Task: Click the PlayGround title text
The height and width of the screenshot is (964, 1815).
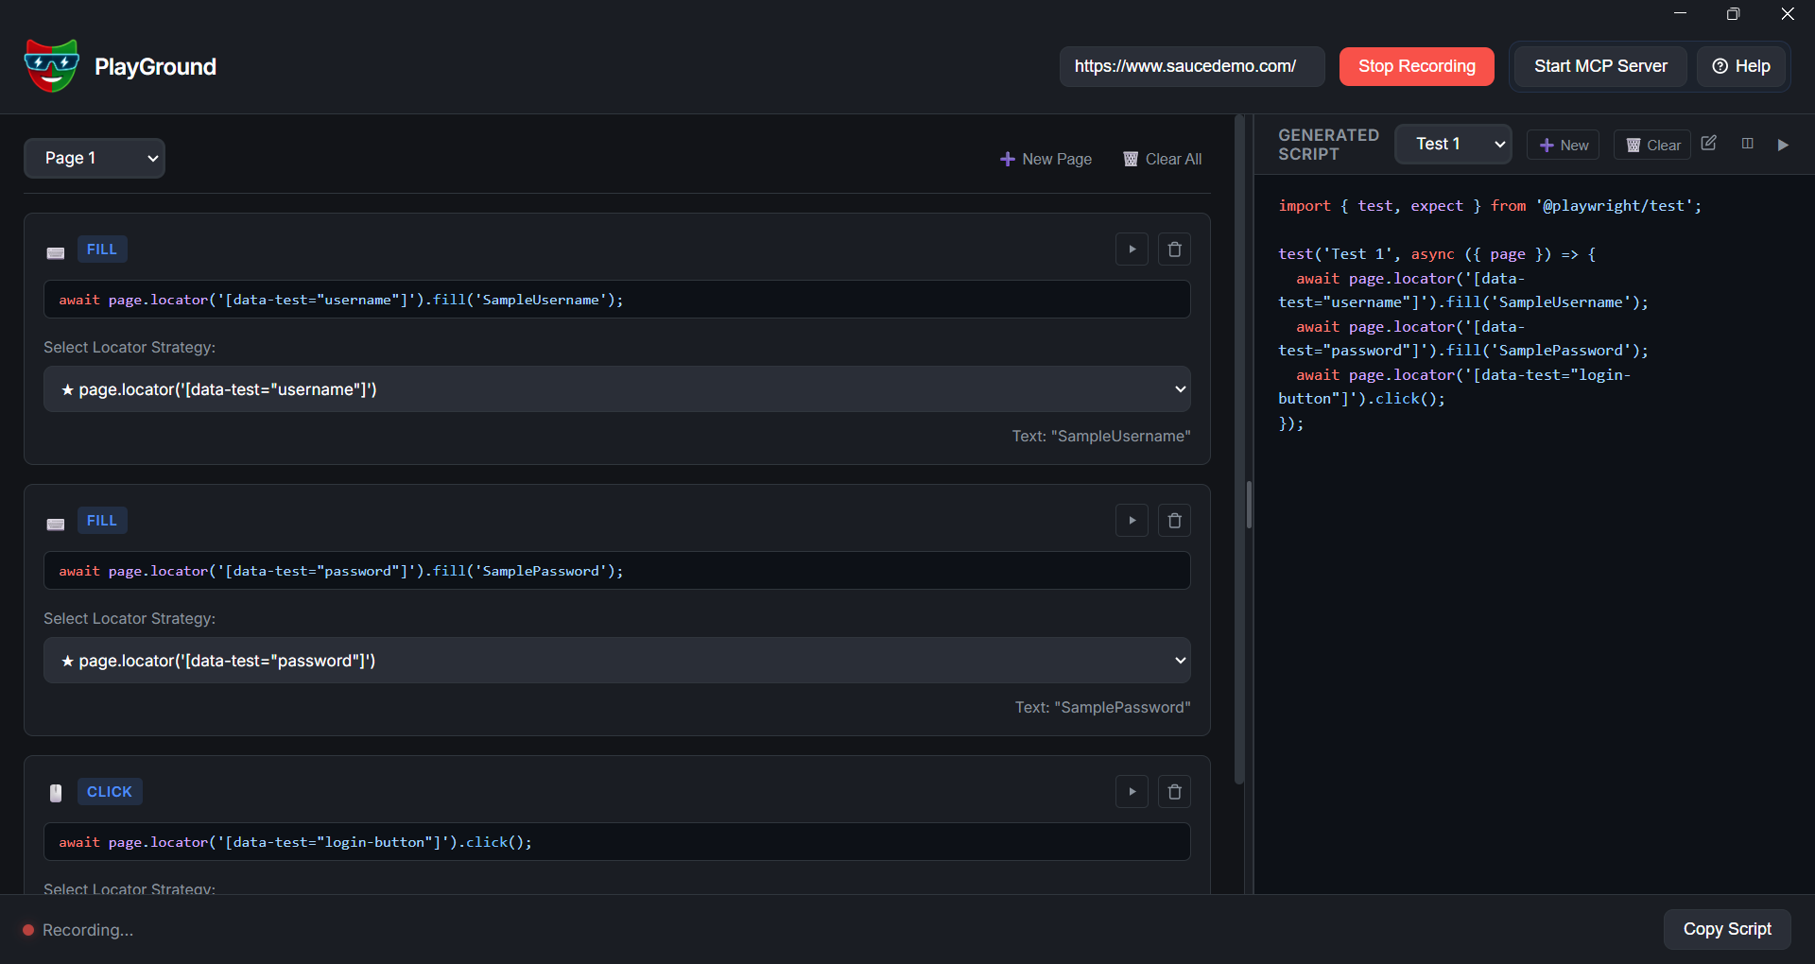Action: click(155, 66)
